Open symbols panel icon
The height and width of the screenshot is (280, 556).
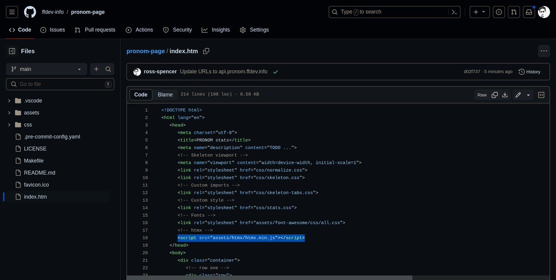pos(541,95)
